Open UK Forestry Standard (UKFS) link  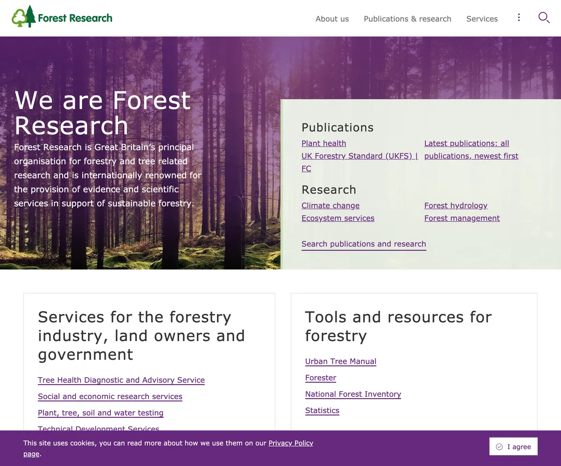click(360, 162)
